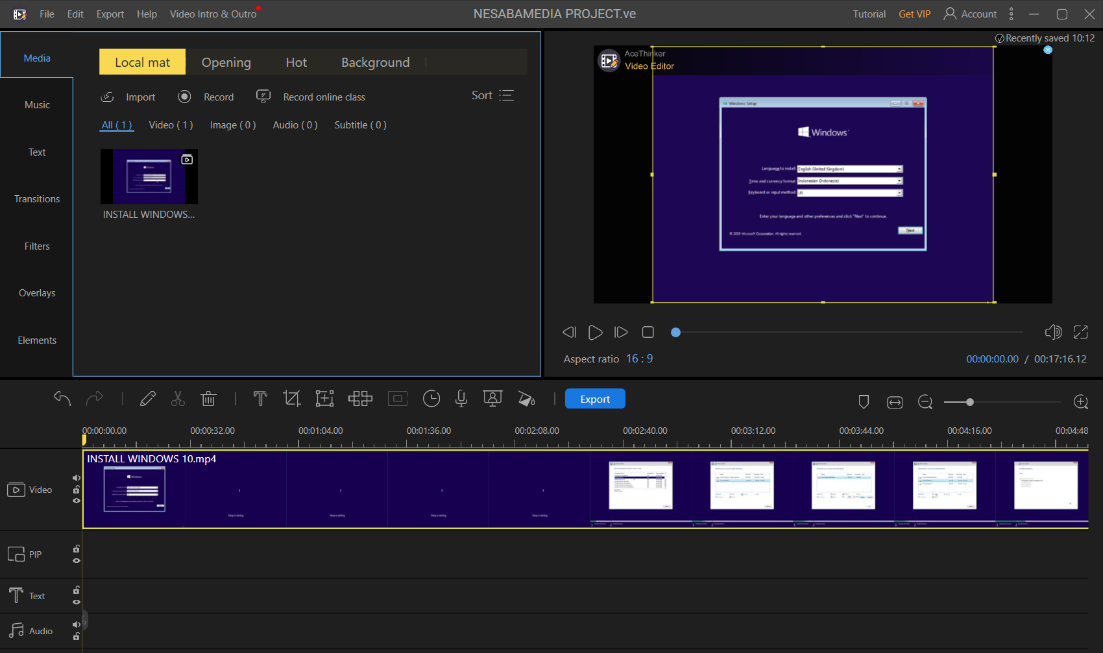
Task: Filter media by Video ( 1 )
Action: point(171,125)
